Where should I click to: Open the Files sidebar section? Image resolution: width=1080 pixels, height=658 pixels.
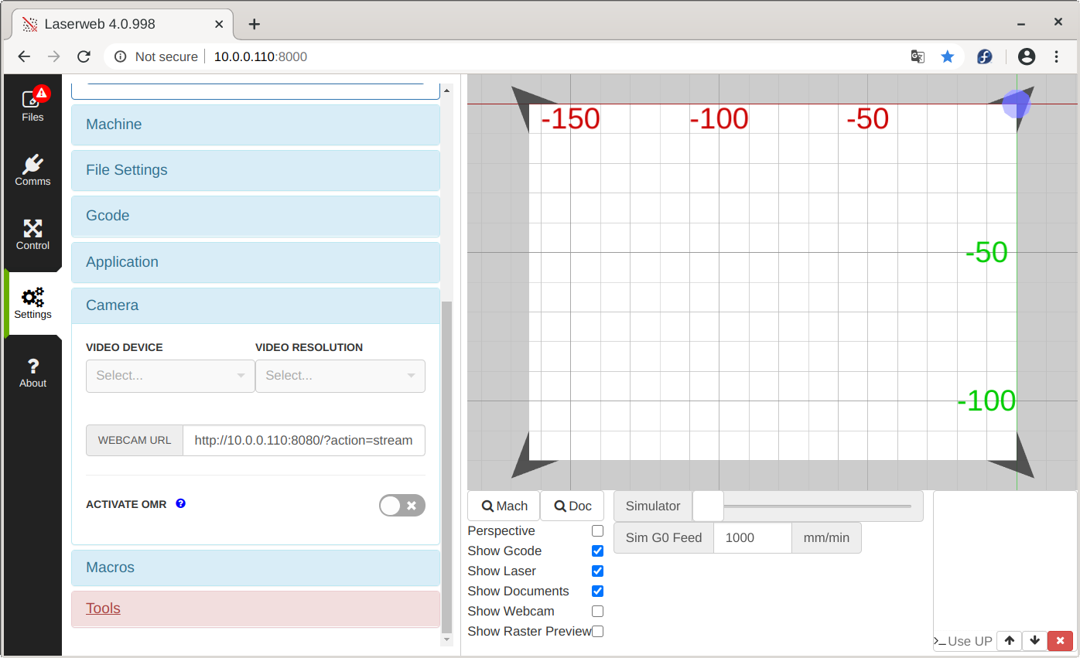(32, 104)
